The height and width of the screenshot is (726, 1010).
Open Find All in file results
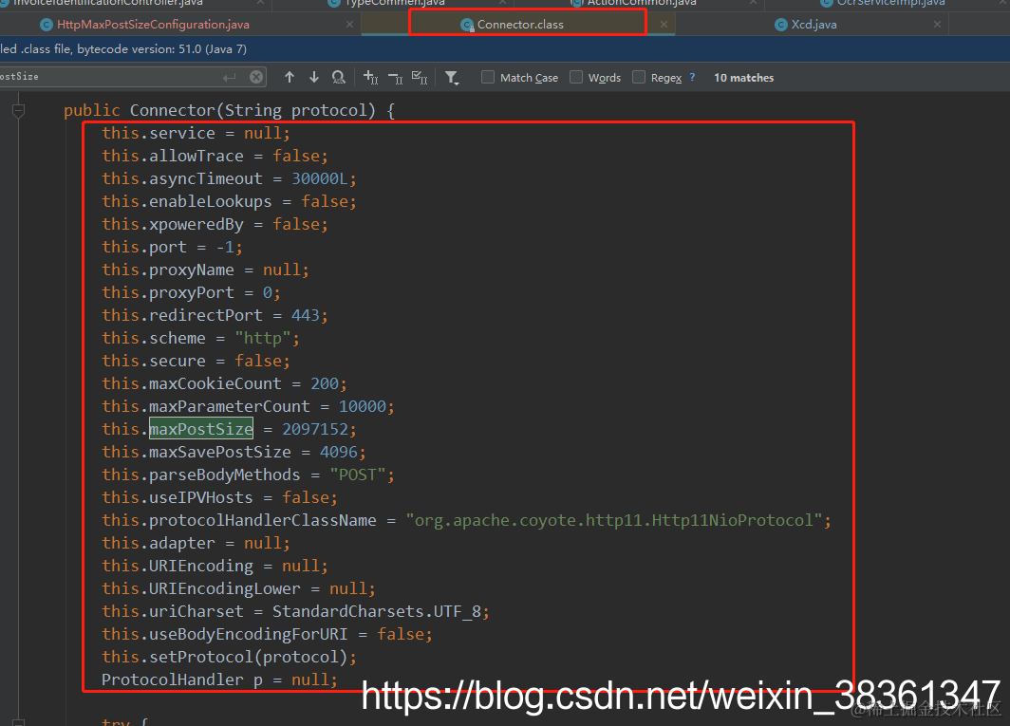[338, 77]
